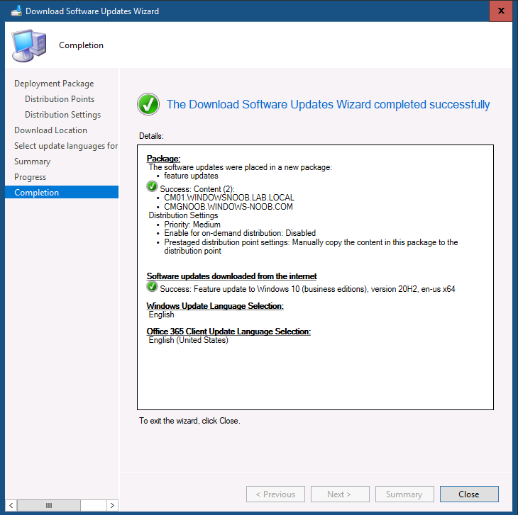Go to Download Location step
The width and height of the screenshot is (518, 515).
coord(50,130)
